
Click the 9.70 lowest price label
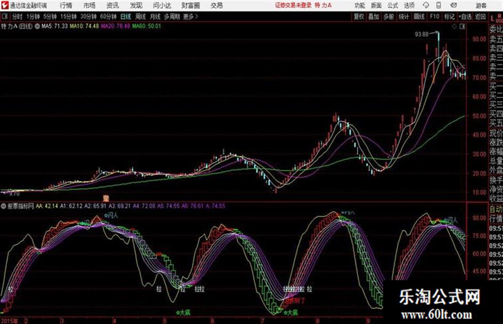(14, 194)
